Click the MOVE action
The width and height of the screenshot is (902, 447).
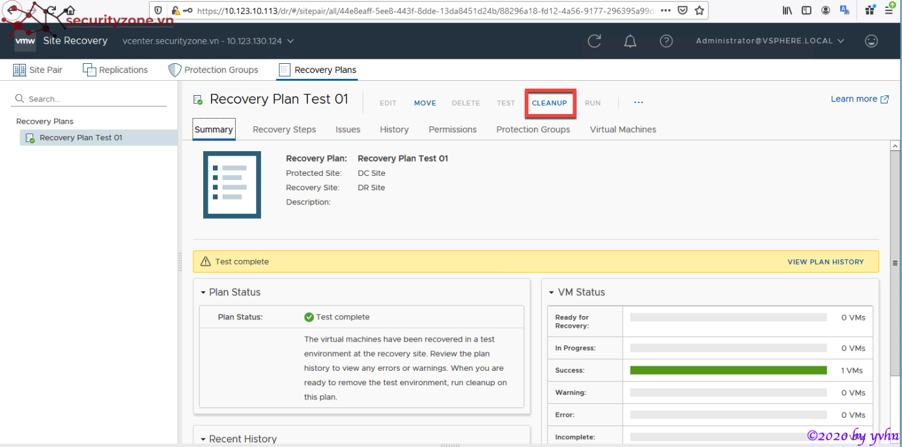point(425,103)
